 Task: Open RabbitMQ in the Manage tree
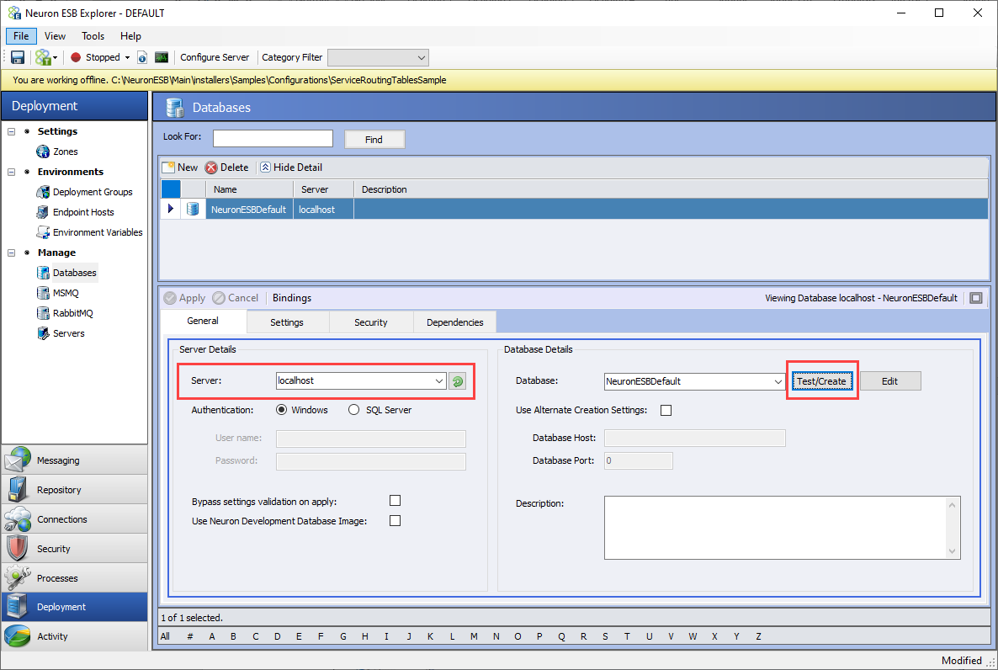(x=72, y=313)
